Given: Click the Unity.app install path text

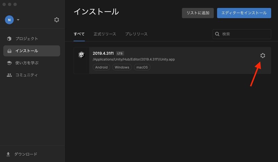Looking at the screenshot, I should tap(134, 59).
